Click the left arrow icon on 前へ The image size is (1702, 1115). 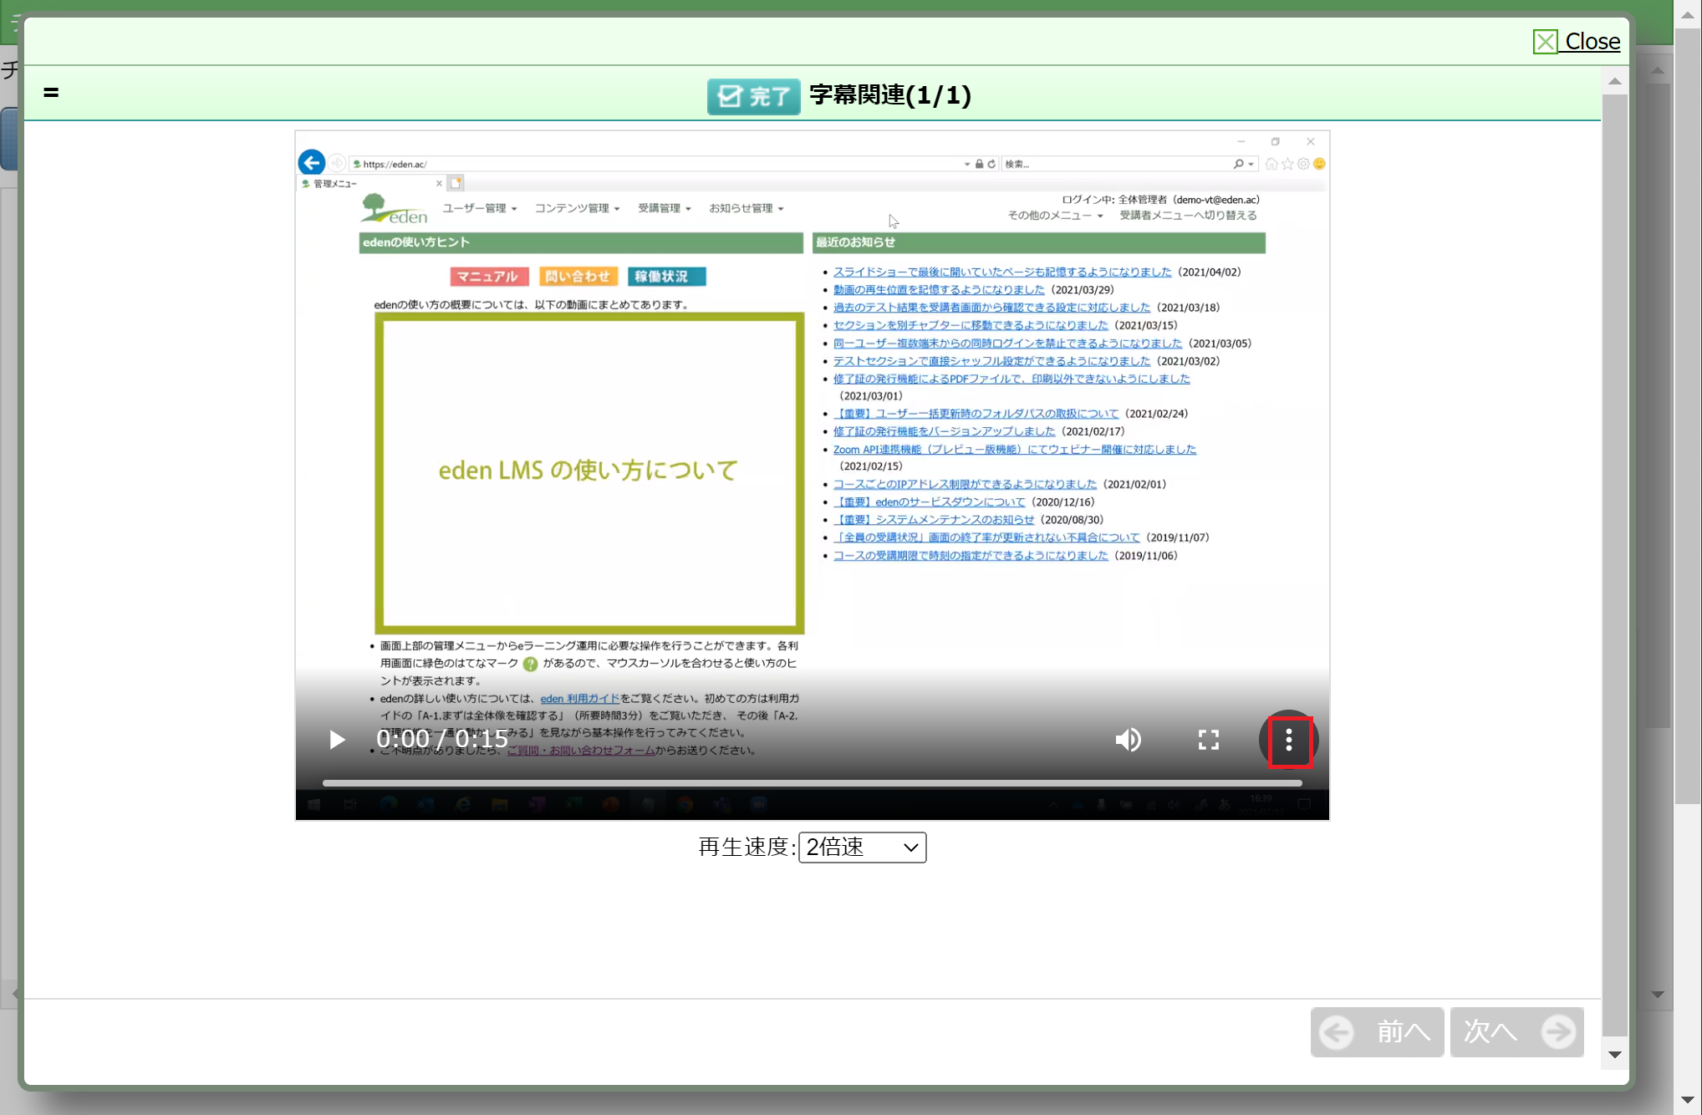coord(1337,1032)
